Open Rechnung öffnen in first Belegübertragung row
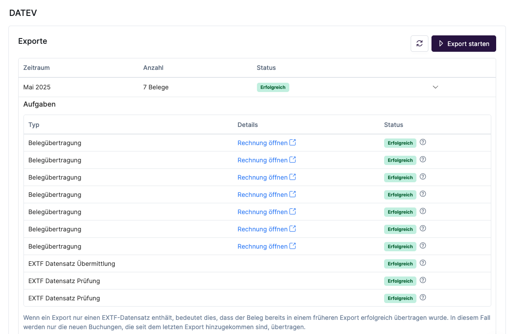 pos(267,143)
